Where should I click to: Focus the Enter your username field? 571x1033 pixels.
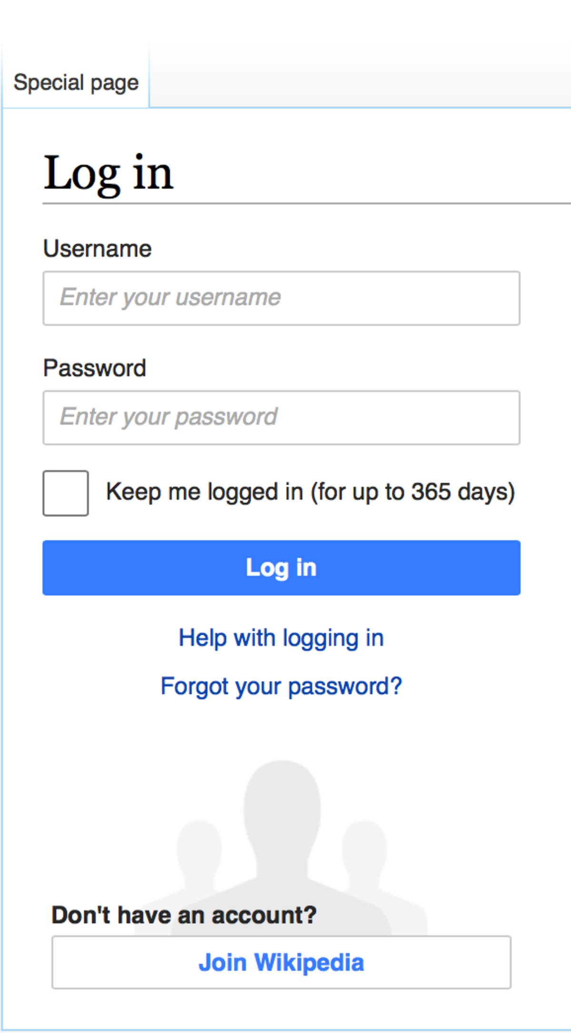[281, 298]
